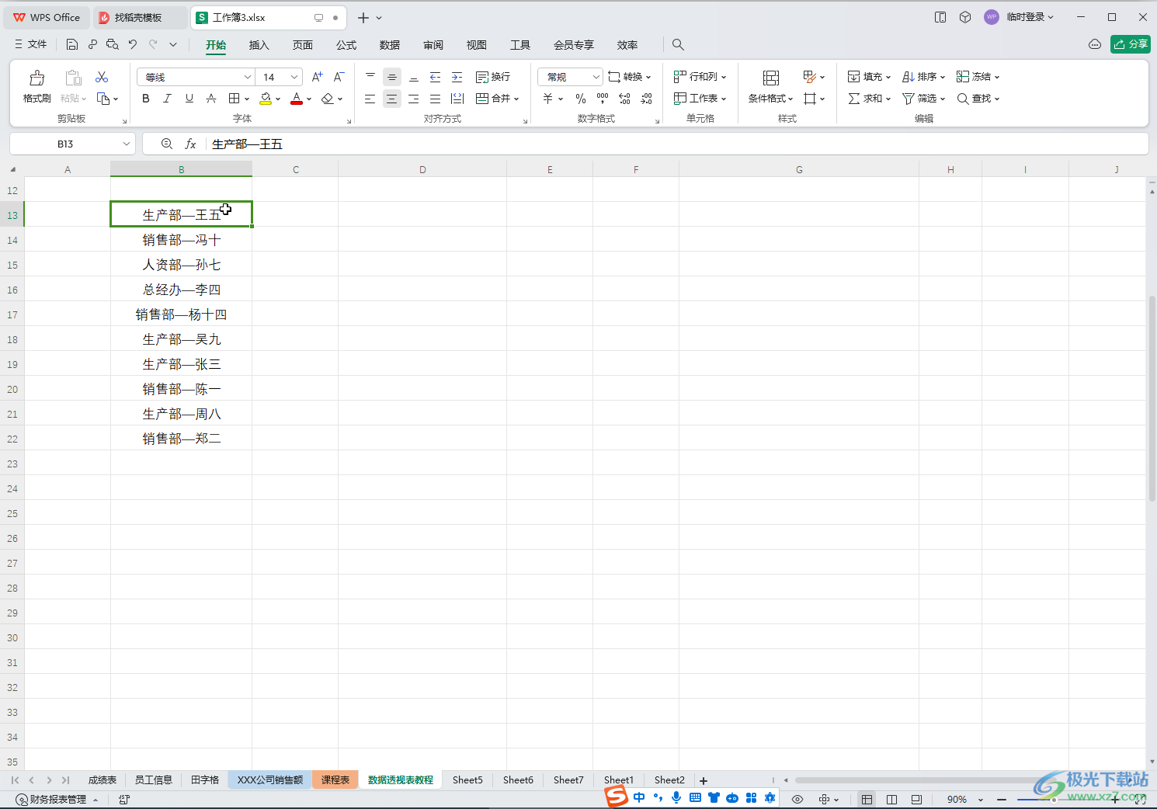The height and width of the screenshot is (809, 1157).
Task: Open the number format dropdown 常规
Action: click(x=571, y=77)
